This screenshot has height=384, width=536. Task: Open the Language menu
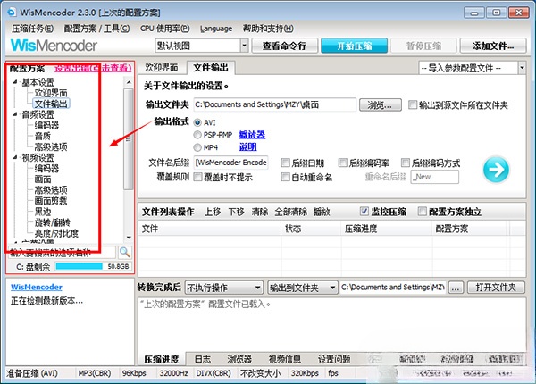pos(216,29)
